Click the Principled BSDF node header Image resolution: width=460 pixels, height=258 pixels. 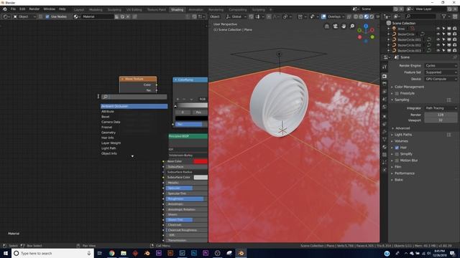pos(188,136)
